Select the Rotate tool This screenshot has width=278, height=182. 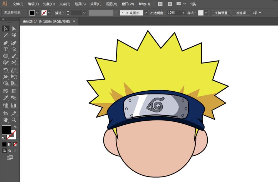click(x=6, y=70)
